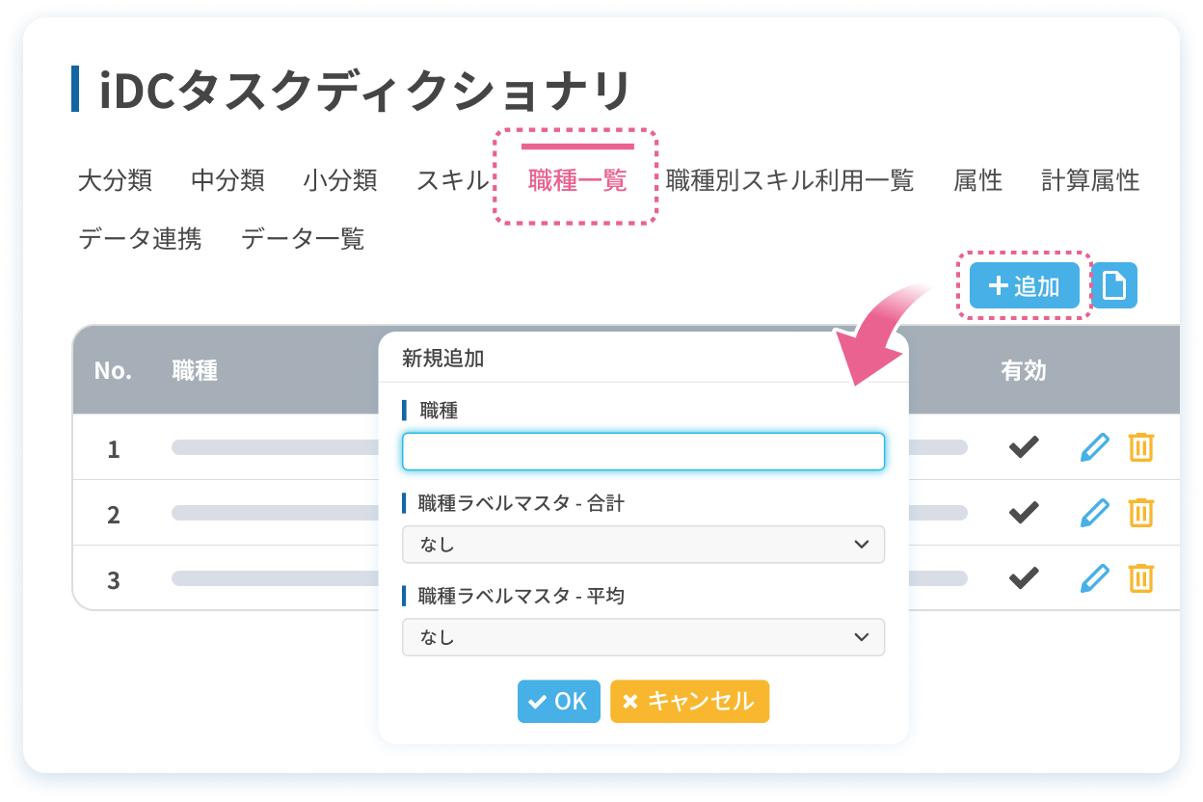Click the pencil edit icon in row 2
Viewport: 1203px width, 802px height.
[1094, 513]
